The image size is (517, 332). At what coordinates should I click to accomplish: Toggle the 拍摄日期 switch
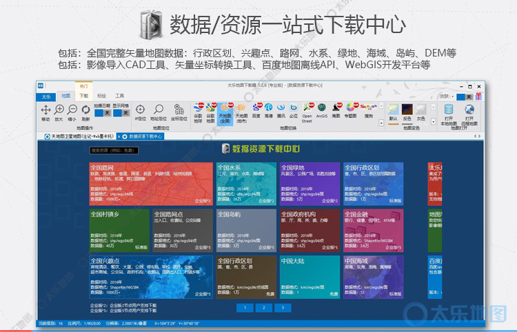click(103, 113)
